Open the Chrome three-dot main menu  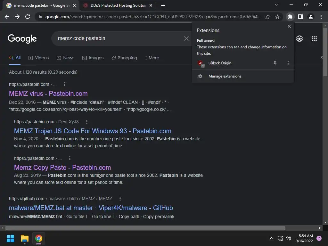tap(321, 17)
